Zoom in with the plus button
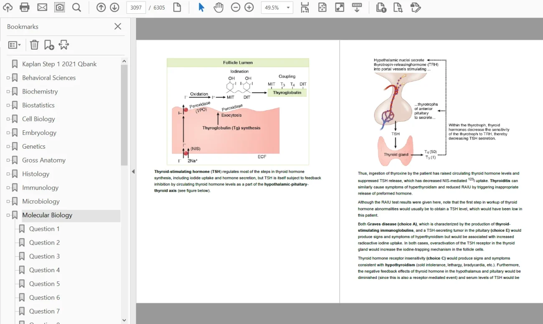 tap(249, 8)
